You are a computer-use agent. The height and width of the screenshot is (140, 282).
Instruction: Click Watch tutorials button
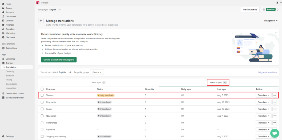pos(250,10)
